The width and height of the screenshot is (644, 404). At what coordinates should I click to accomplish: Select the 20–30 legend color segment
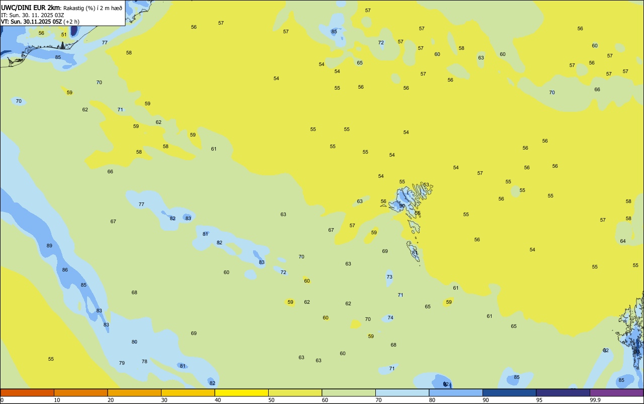click(134, 392)
